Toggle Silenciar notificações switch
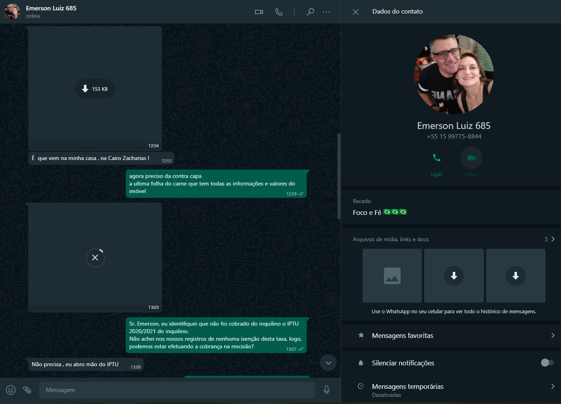The image size is (561, 404). pyautogui.click(x=547, y=363)
